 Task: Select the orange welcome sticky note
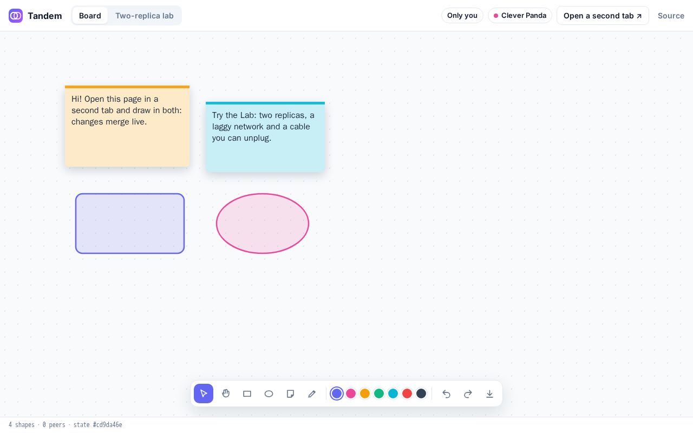127,126
